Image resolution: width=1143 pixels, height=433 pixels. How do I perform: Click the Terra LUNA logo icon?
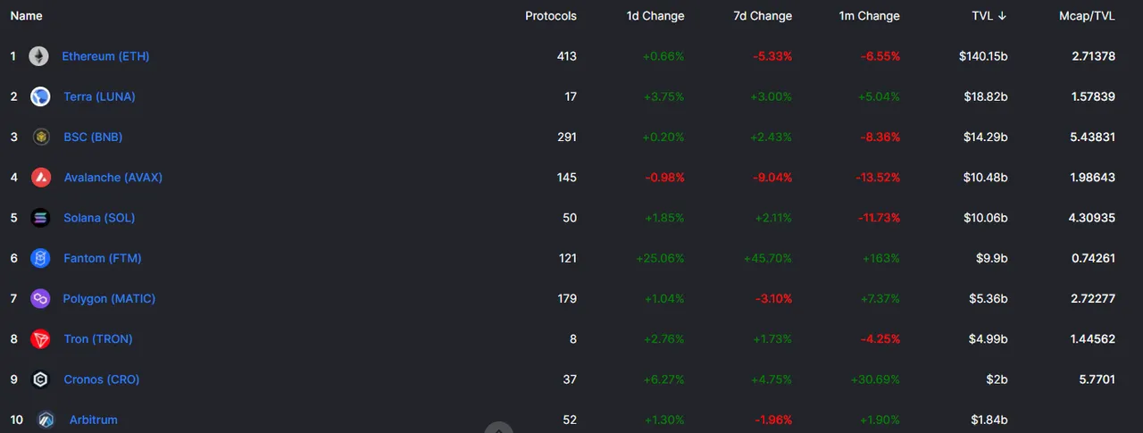coord(40,96)
